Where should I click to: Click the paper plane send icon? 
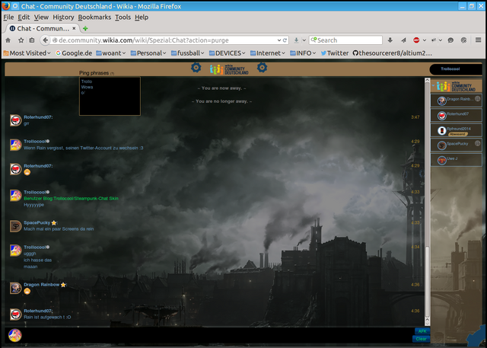tap(403, 40)
